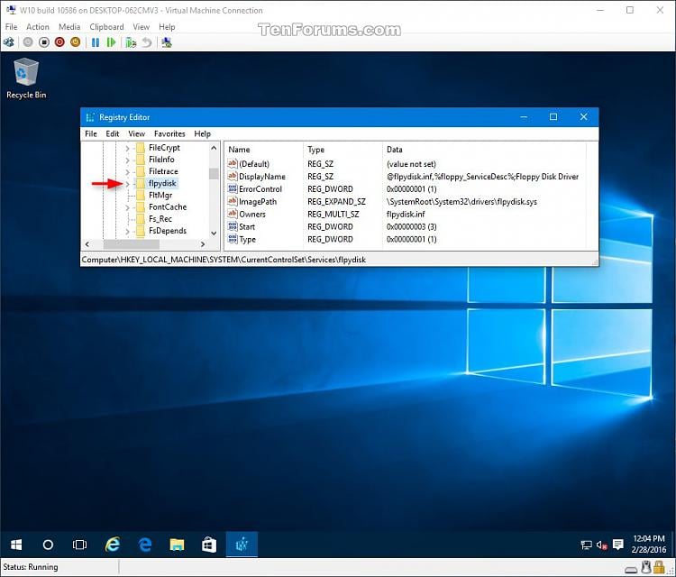Click the Registry Editor title bar icon
The height and width of the screenshot is (577, 676).
coord(89,117)
